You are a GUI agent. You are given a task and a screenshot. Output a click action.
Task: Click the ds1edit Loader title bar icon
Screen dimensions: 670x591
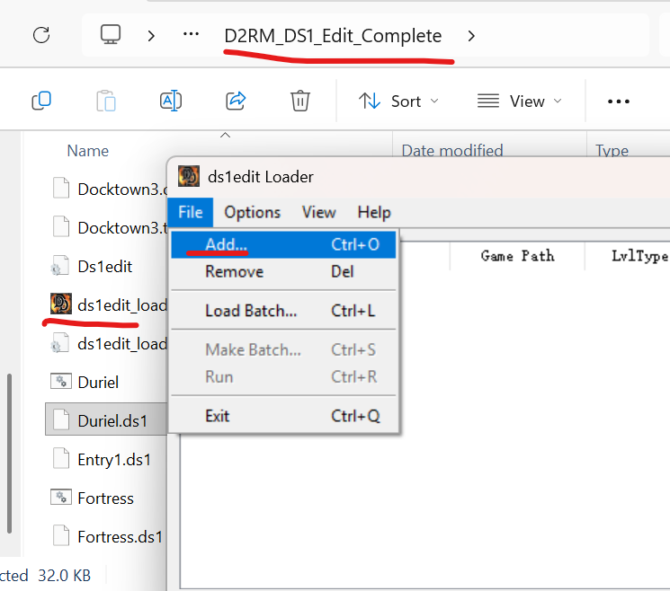tap(189, 176)
